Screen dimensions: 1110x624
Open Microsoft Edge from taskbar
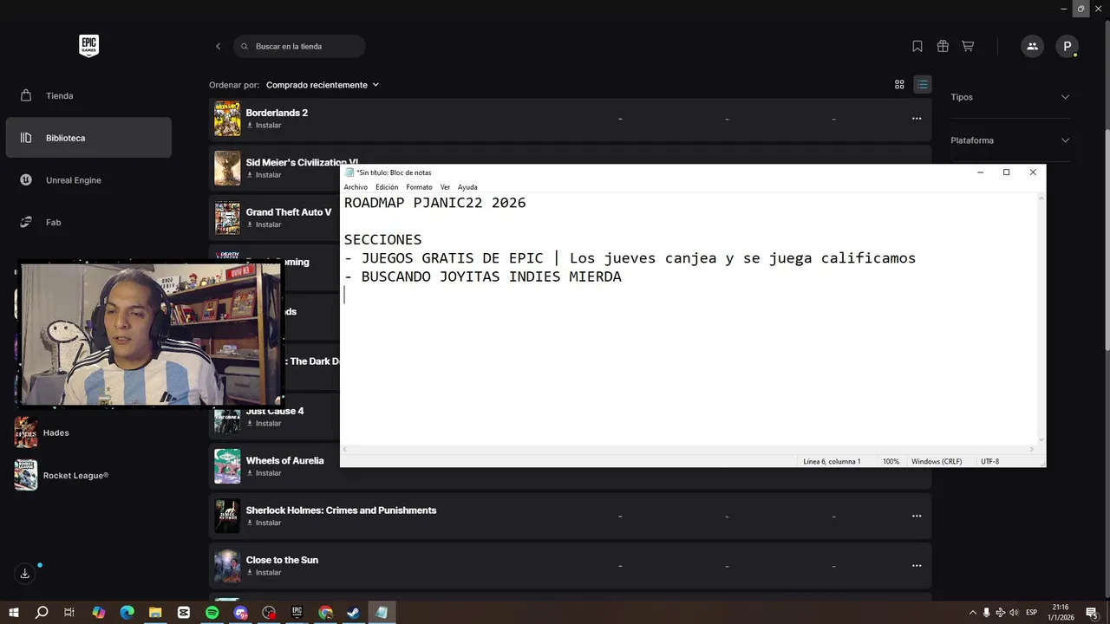point(127,613)
